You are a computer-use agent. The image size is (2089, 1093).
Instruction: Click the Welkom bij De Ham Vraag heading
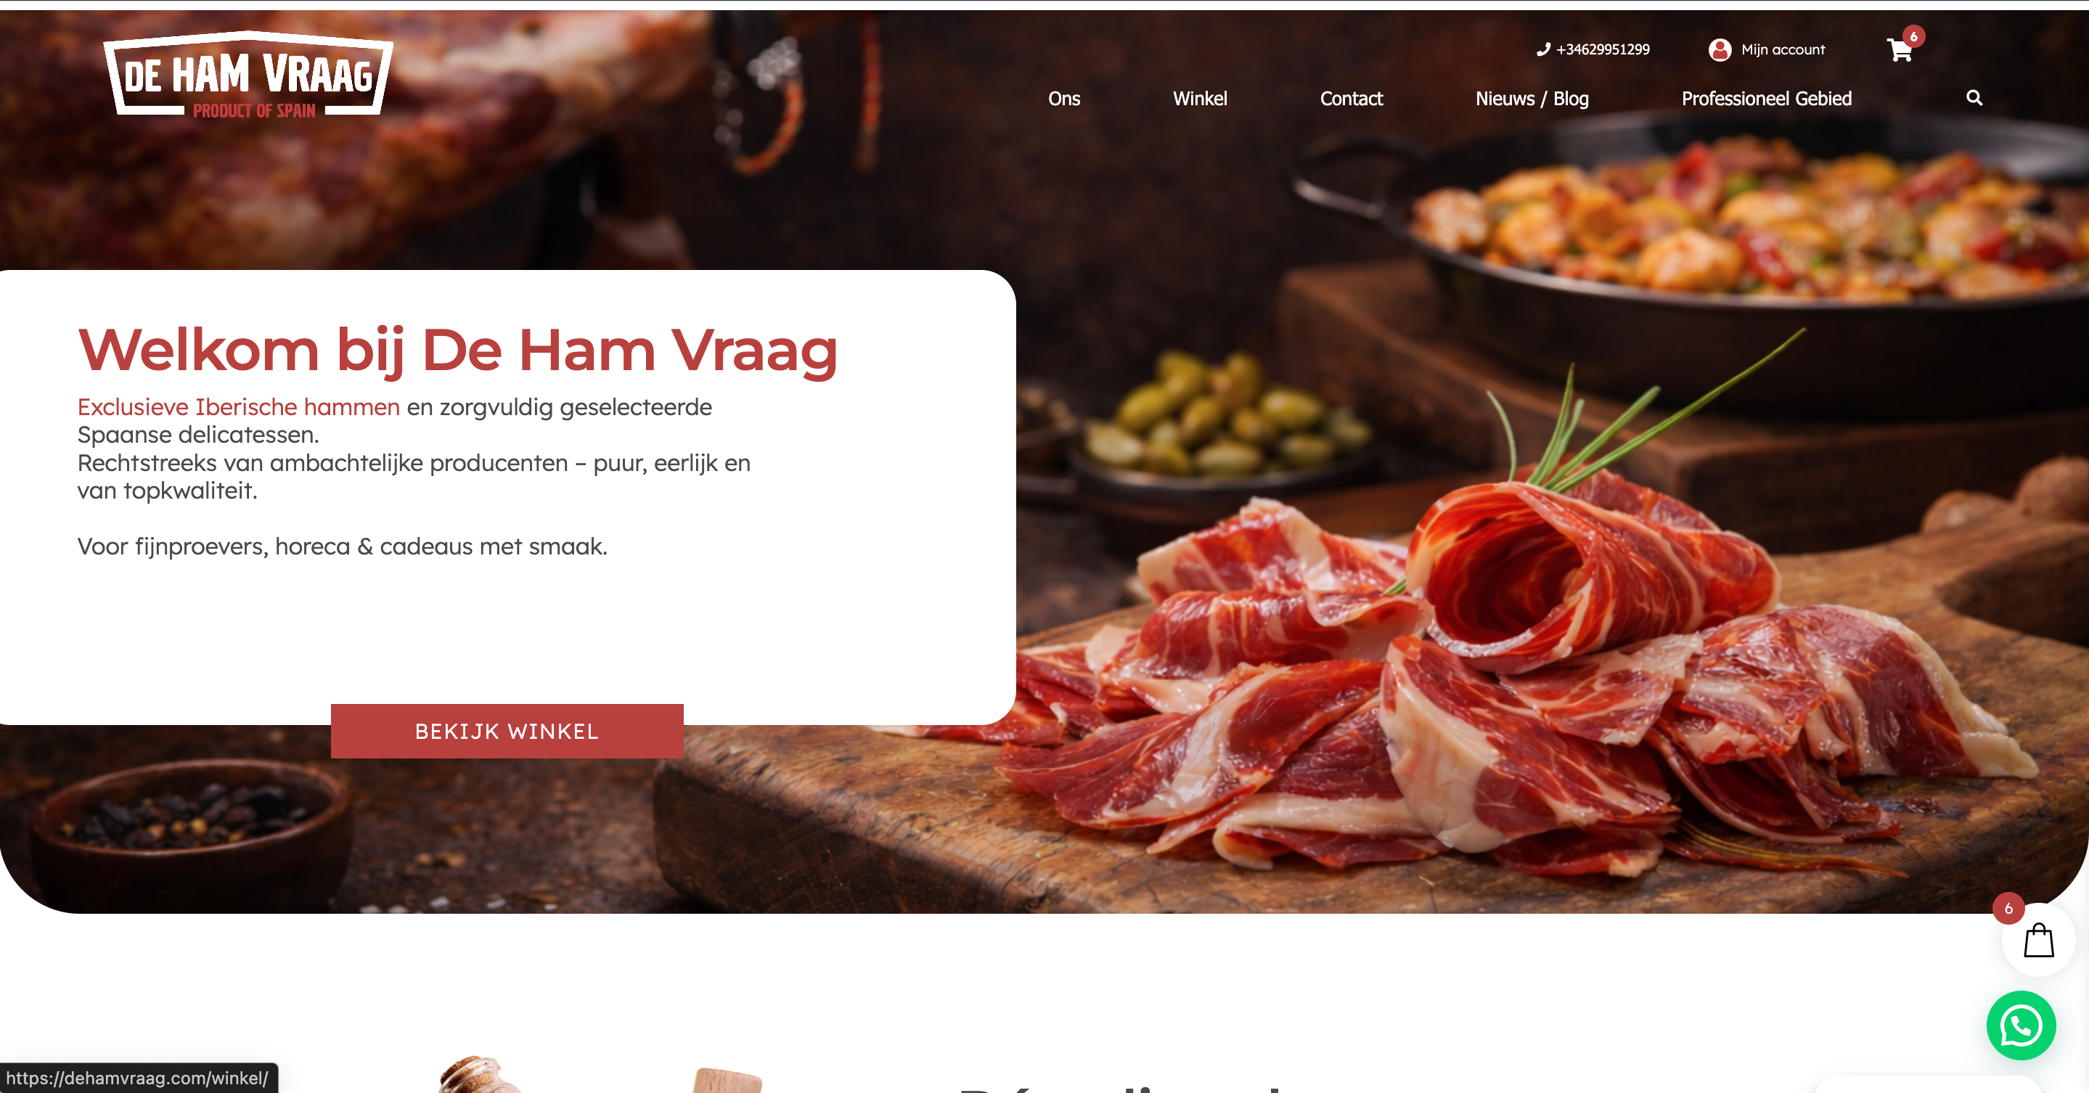pos(457,351)
